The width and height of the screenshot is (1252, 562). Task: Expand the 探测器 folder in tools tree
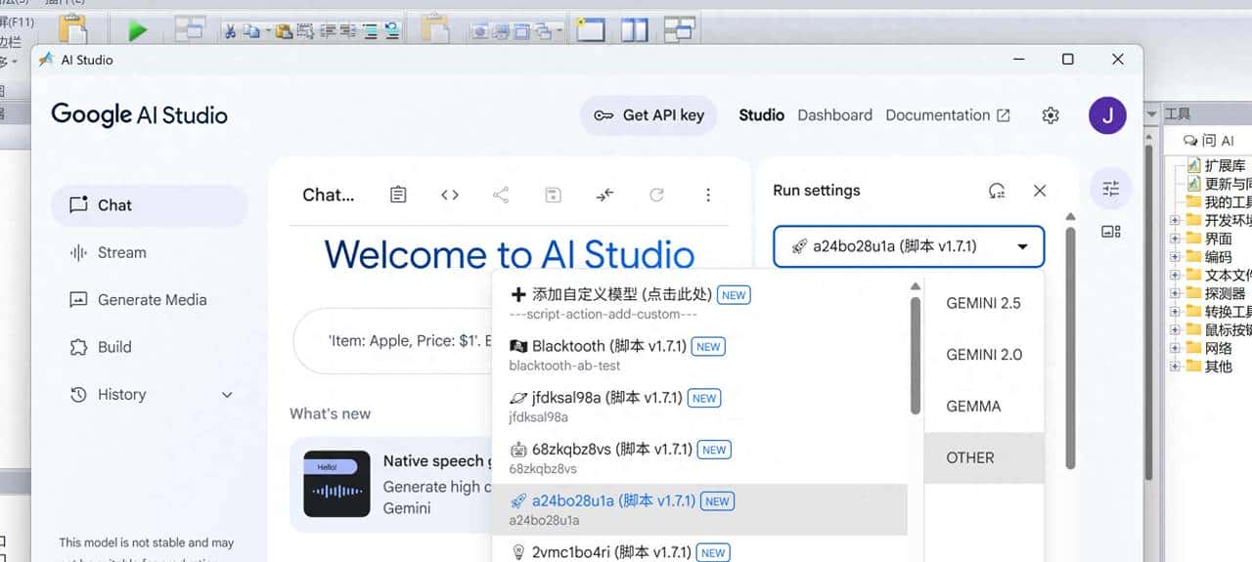tap(1175, 293)
